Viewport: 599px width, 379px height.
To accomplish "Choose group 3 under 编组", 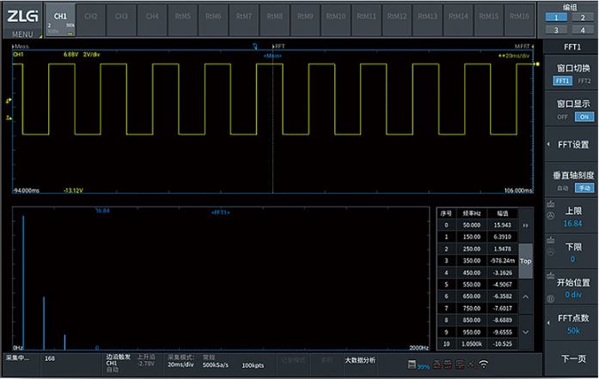I will point(556,30).
